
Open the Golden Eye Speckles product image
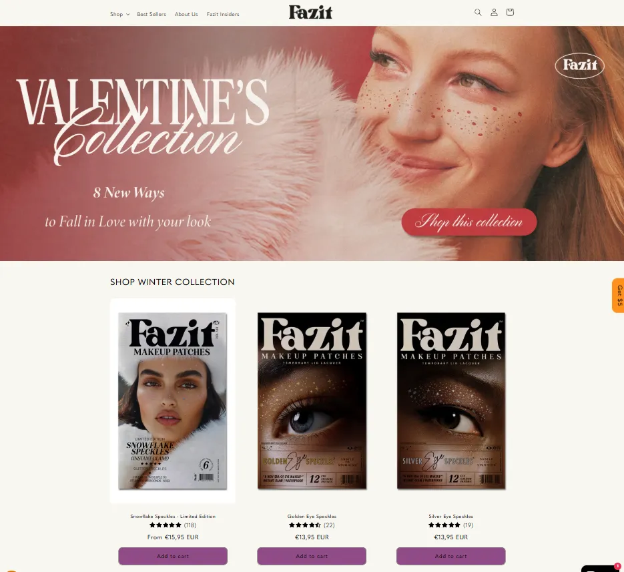point(312,401)
